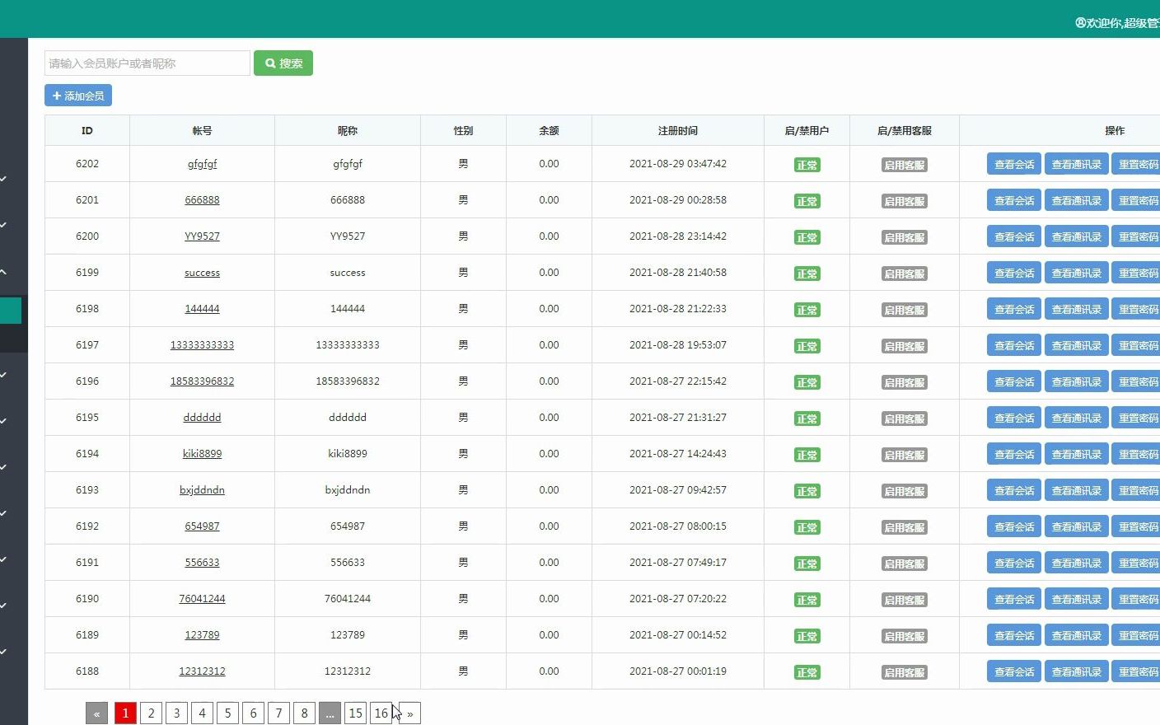Click 查看会话 for account gfgfgf
Viewport: 1160px width, 725px height.
[1014, 164]
